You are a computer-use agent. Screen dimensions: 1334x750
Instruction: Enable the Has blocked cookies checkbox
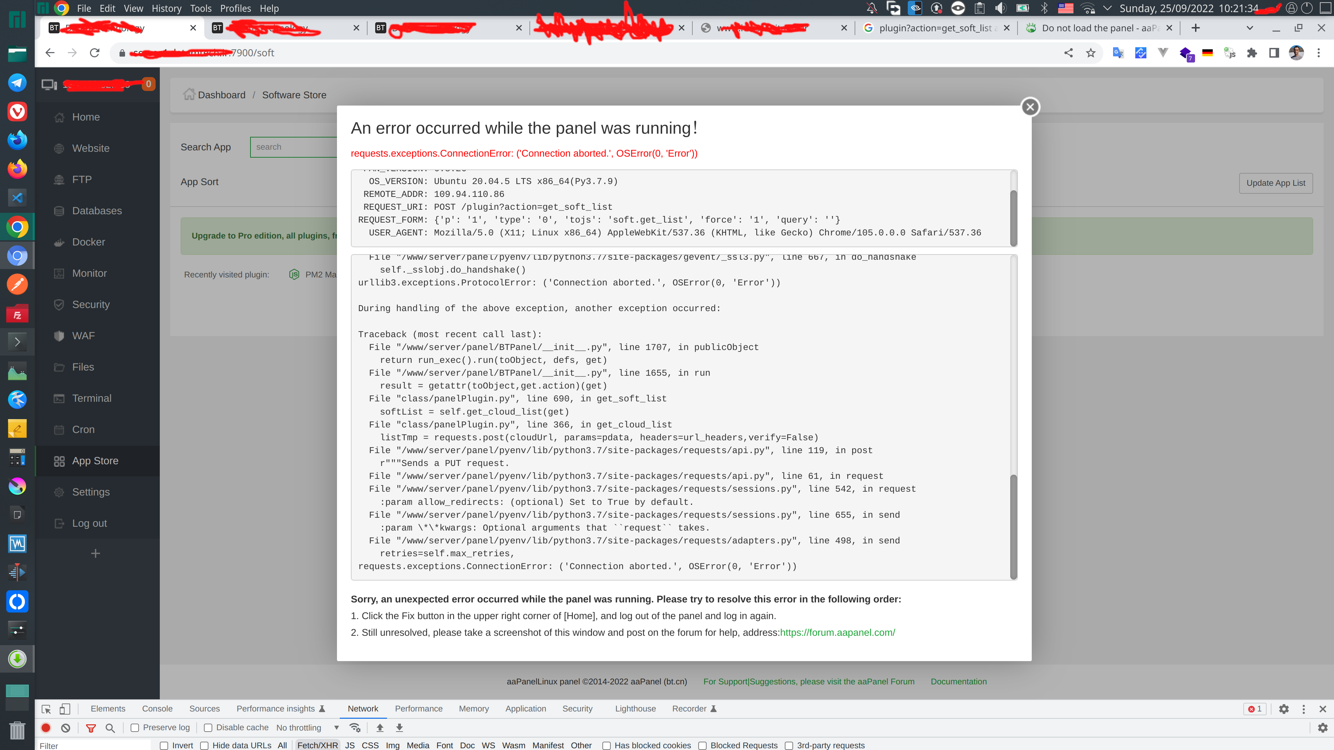coord(607,745)
